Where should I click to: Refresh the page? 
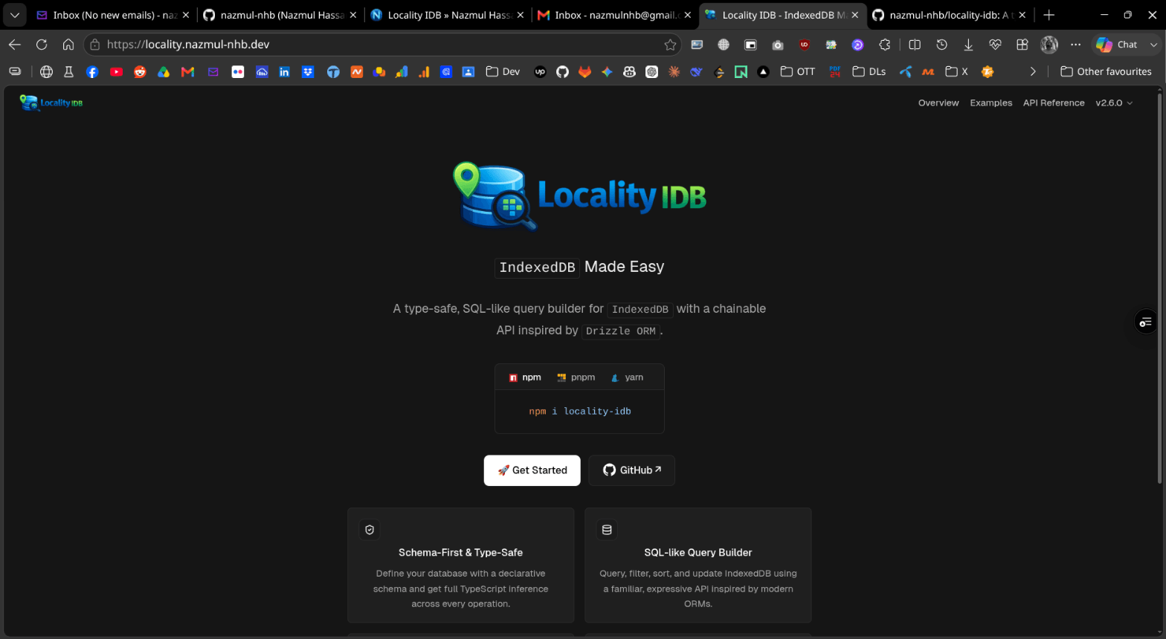click(x=42, y=45)
